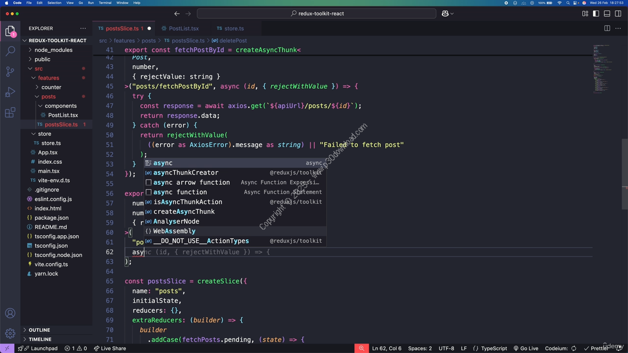Open the Search view icon
This screenshot has height=353, width=628.
(10, 50)
